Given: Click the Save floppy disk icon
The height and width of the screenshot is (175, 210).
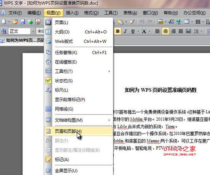Looking at the screenshot, I should 23,21.
